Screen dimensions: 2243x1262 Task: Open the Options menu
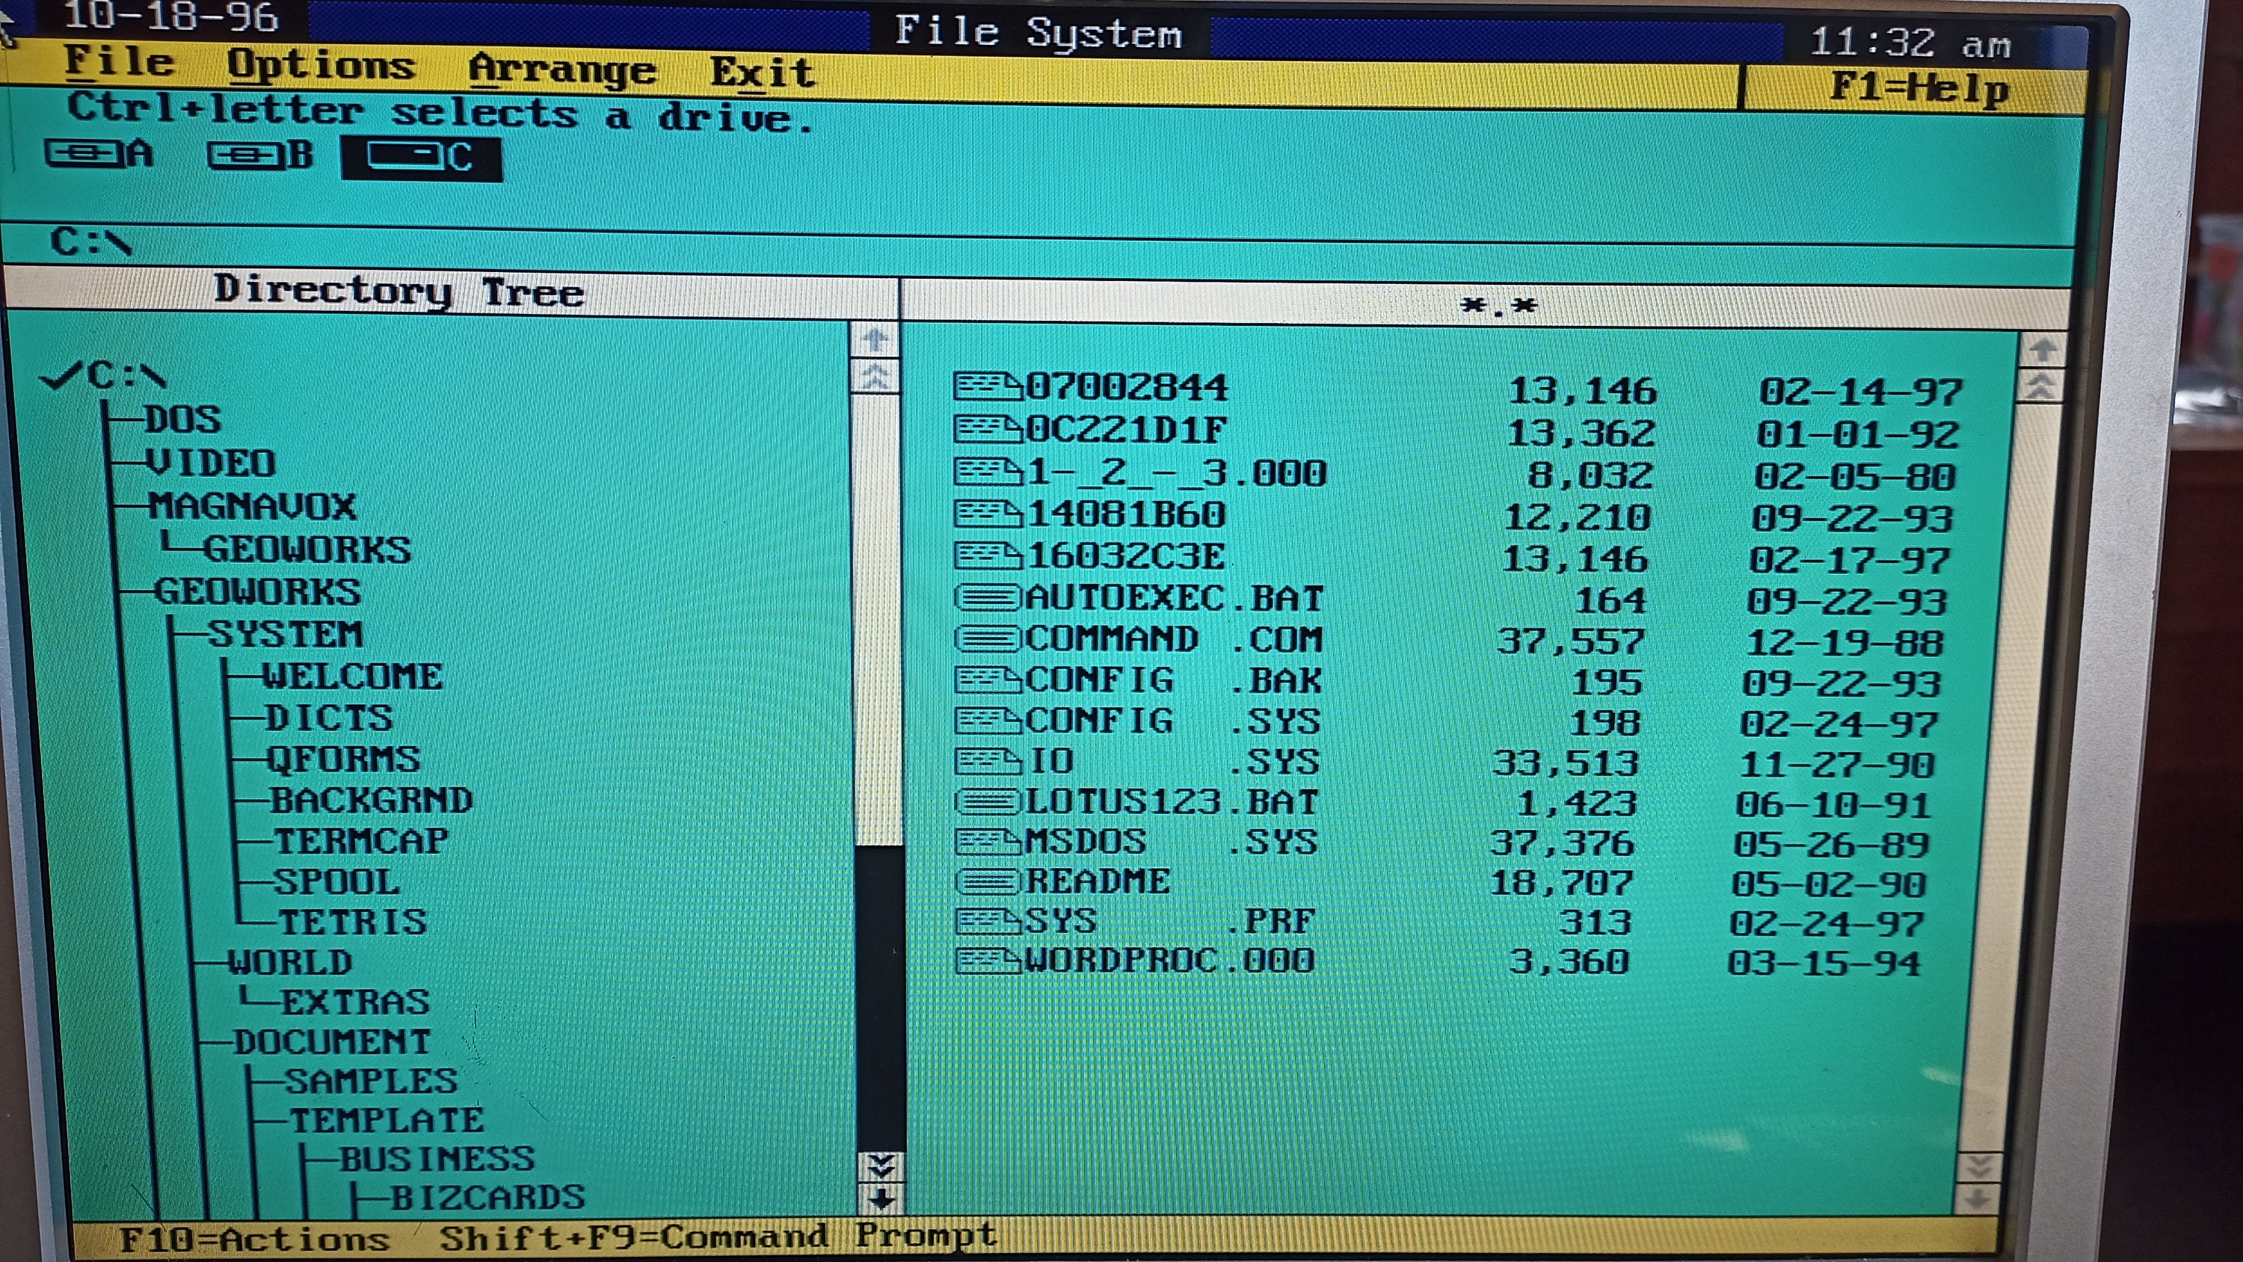[321, 67]
